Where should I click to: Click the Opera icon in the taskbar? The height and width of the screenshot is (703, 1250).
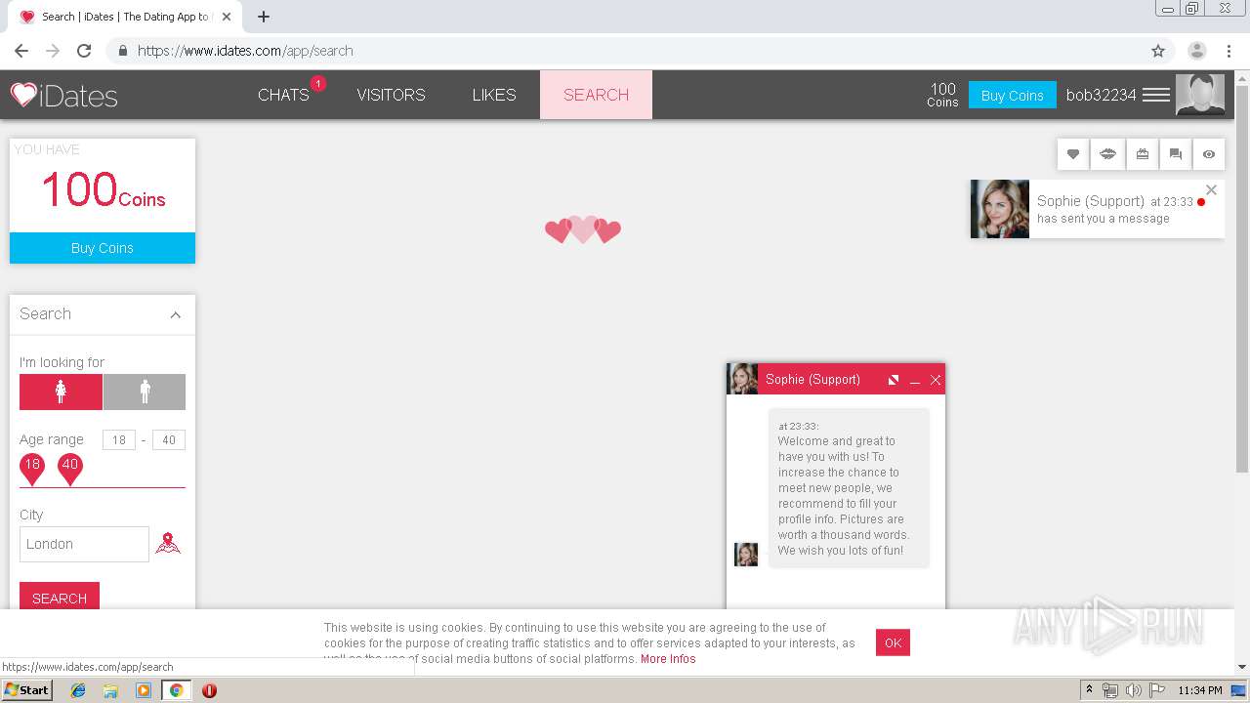click(x=209, y=690)
